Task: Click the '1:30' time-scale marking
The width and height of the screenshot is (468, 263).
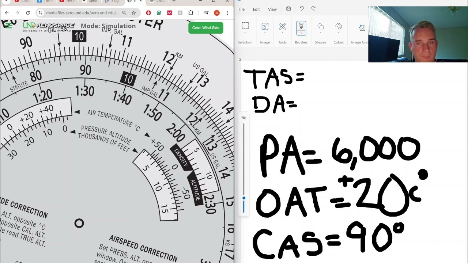Action: 84,91
